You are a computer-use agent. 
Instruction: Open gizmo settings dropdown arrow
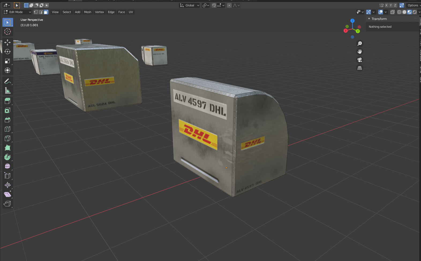[374, 12]
